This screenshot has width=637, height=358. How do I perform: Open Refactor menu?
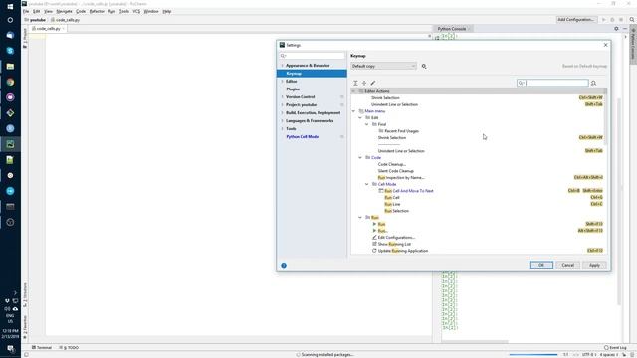97,11
